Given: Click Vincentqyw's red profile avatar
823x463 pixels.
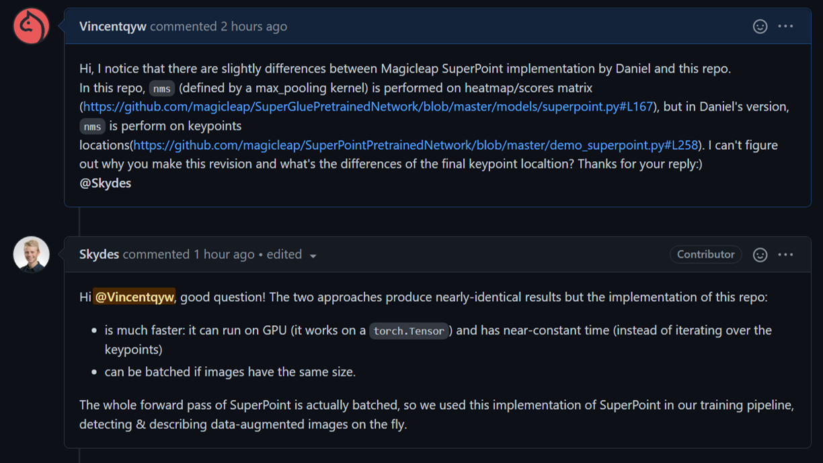Looking at the screenshot, I should tap(31, 26).
